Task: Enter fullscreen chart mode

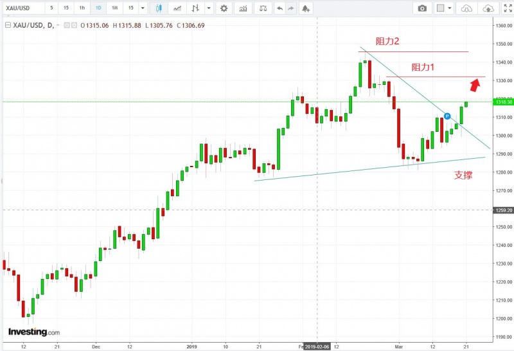Action: 507,8
